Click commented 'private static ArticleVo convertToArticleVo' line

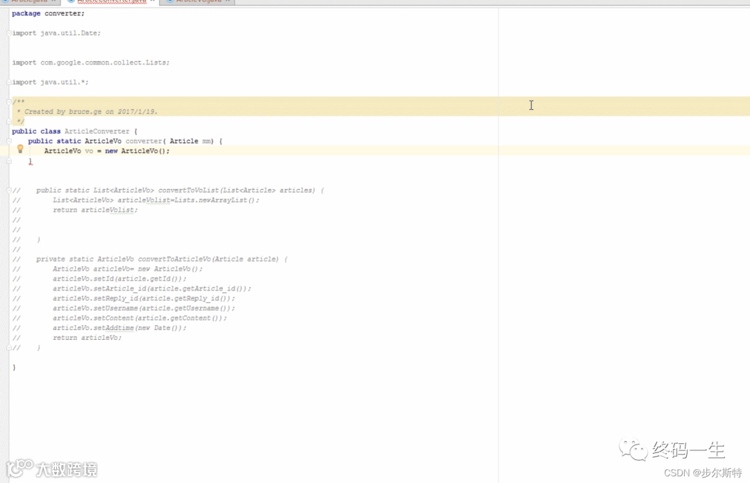tap(162, 259)
